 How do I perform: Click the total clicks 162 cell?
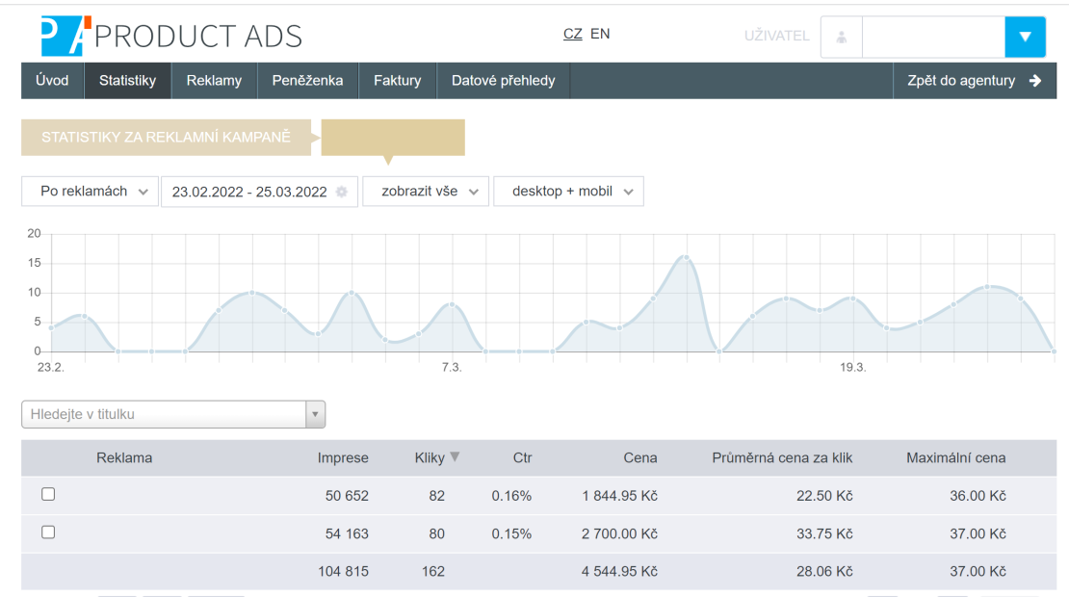click(433, 572)
